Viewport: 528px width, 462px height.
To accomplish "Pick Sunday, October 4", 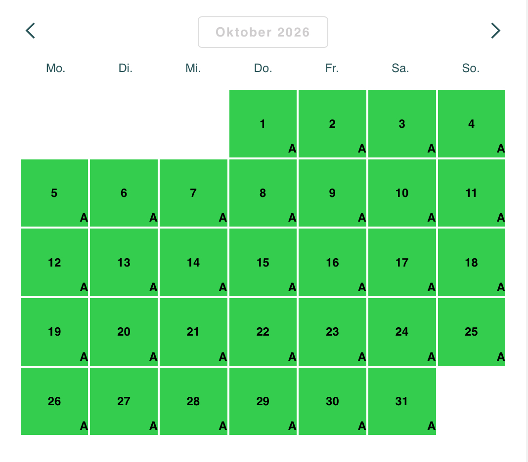I will (472, 124).
